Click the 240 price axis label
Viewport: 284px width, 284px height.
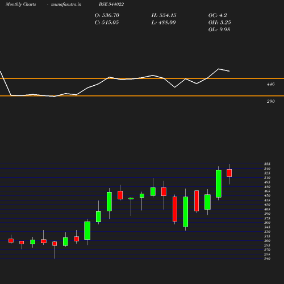point(267,258)
